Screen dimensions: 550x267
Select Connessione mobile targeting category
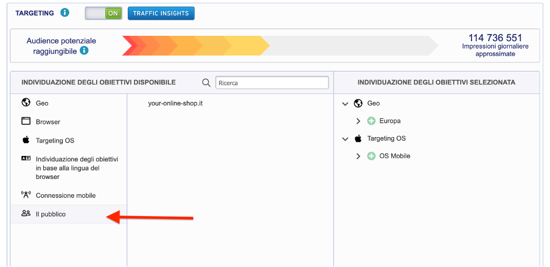pyautogui.click(x=66, y=195)
